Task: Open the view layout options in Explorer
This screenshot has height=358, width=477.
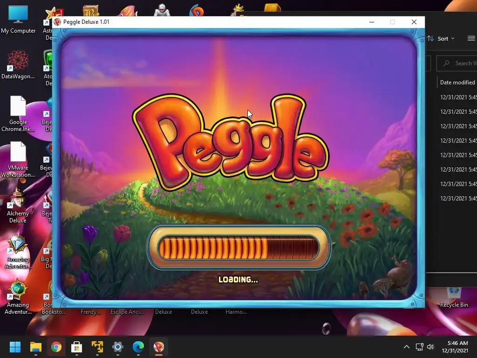Action: pyautogui.click(x=471, y=38)
